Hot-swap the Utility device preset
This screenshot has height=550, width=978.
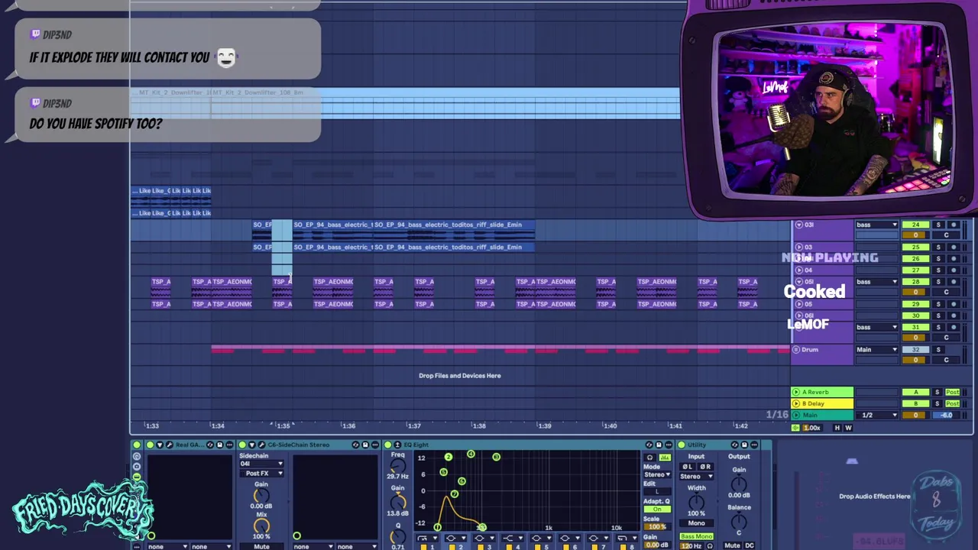pyautogui.click(x=734, y=445)
